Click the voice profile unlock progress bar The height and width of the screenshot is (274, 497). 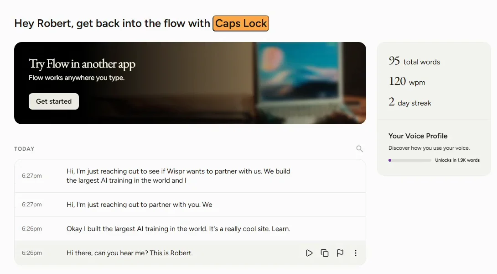410,160
